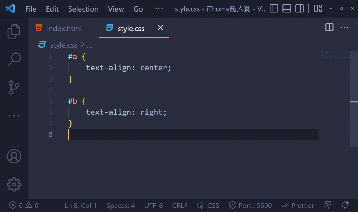Split the editor to the right

point(329,28)
